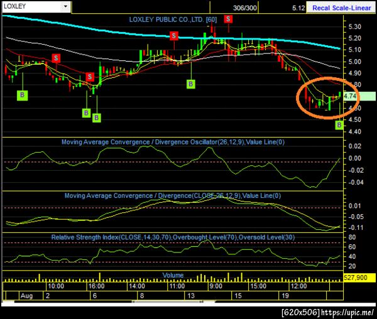Click the Relative Strength Index indicator title
This screenshot has width=377, height=319.
pos(173,237)
